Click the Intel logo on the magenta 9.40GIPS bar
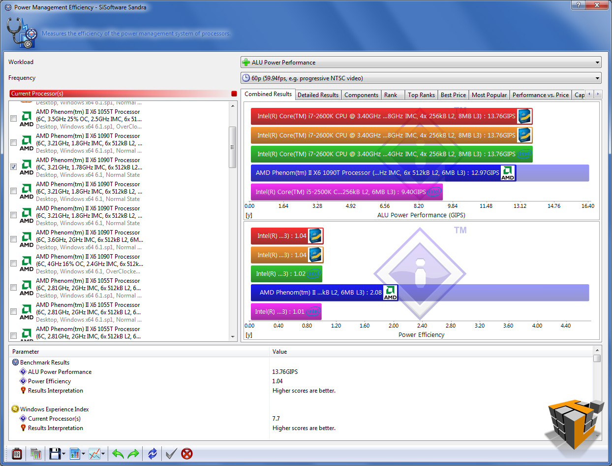612x466 pixels. click(434, 192)
